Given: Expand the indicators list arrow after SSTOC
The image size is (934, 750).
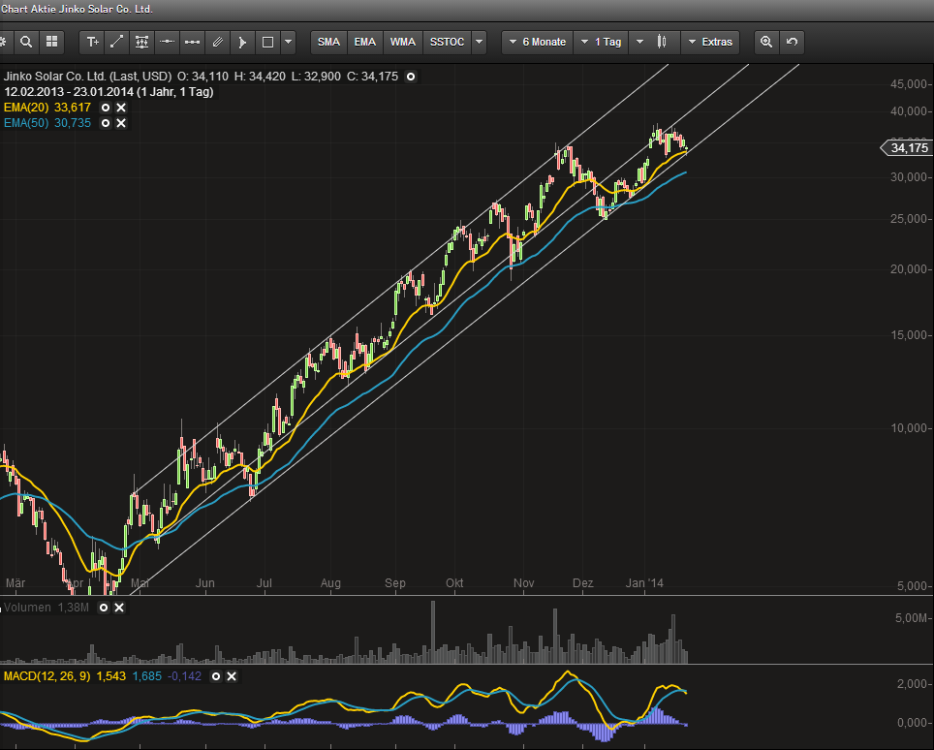Looking at the screenshot, I should 479,42.
